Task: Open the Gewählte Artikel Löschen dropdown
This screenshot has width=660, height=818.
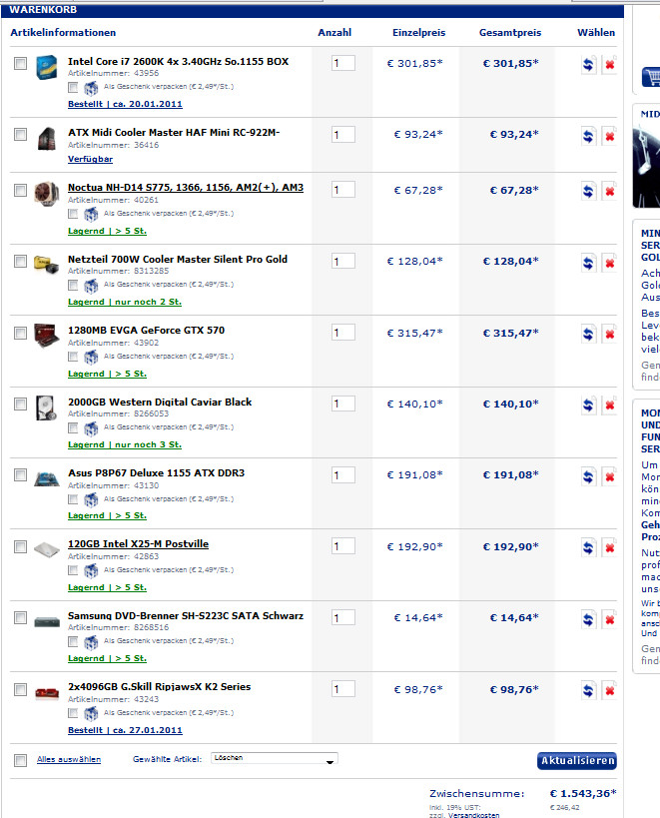Action: pyautogui.click(x=275, y=758)
